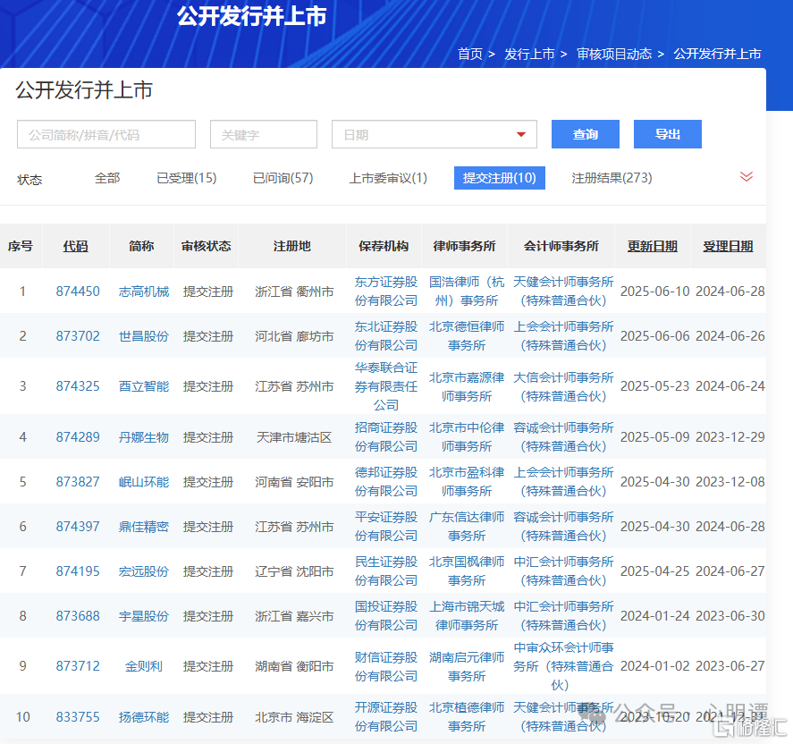This screenshot has width=793, height=744.
Task: Open company 志高机械
Action: tap(144, 292)
